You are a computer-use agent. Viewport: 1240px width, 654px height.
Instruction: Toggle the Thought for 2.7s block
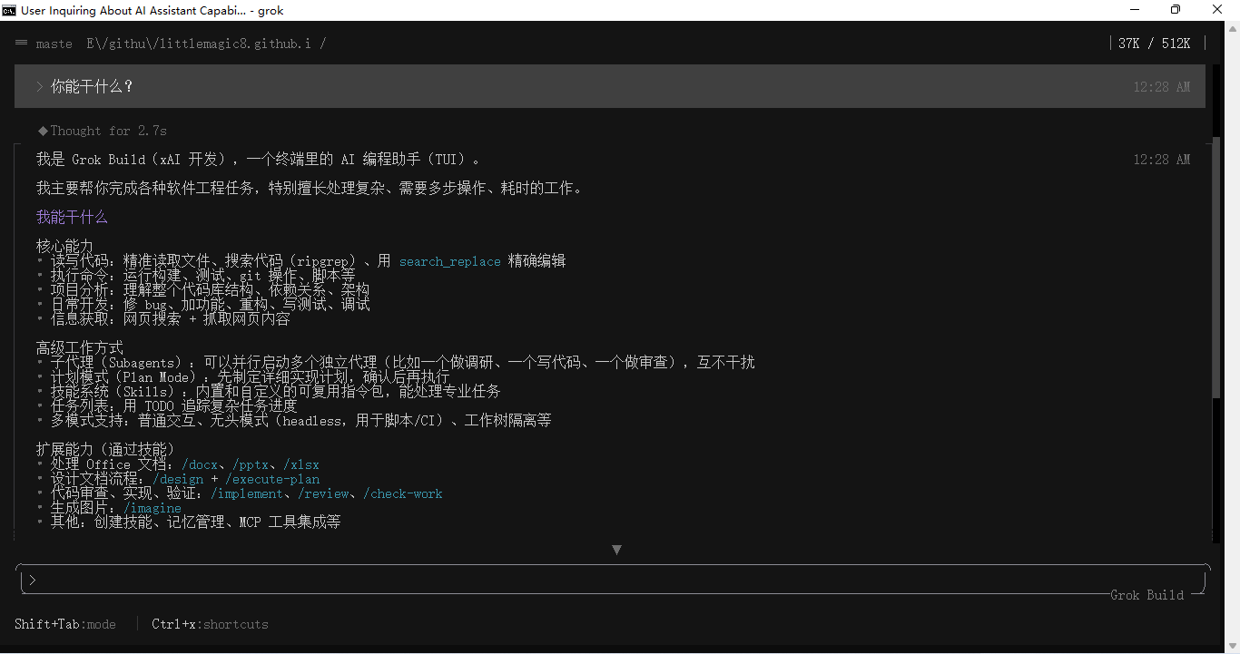tap(103, 131)
